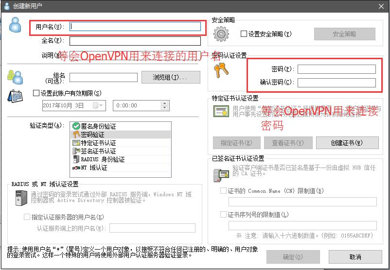Click the 确定 button
The image size is (390, 270).
pyautogui.click(x=293, y=257)
